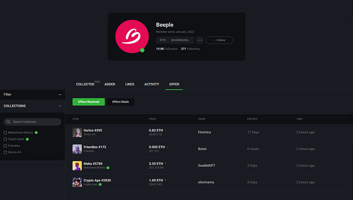Click the FROM column header
The image size is (353, 200).
click(x=202, y=119)
